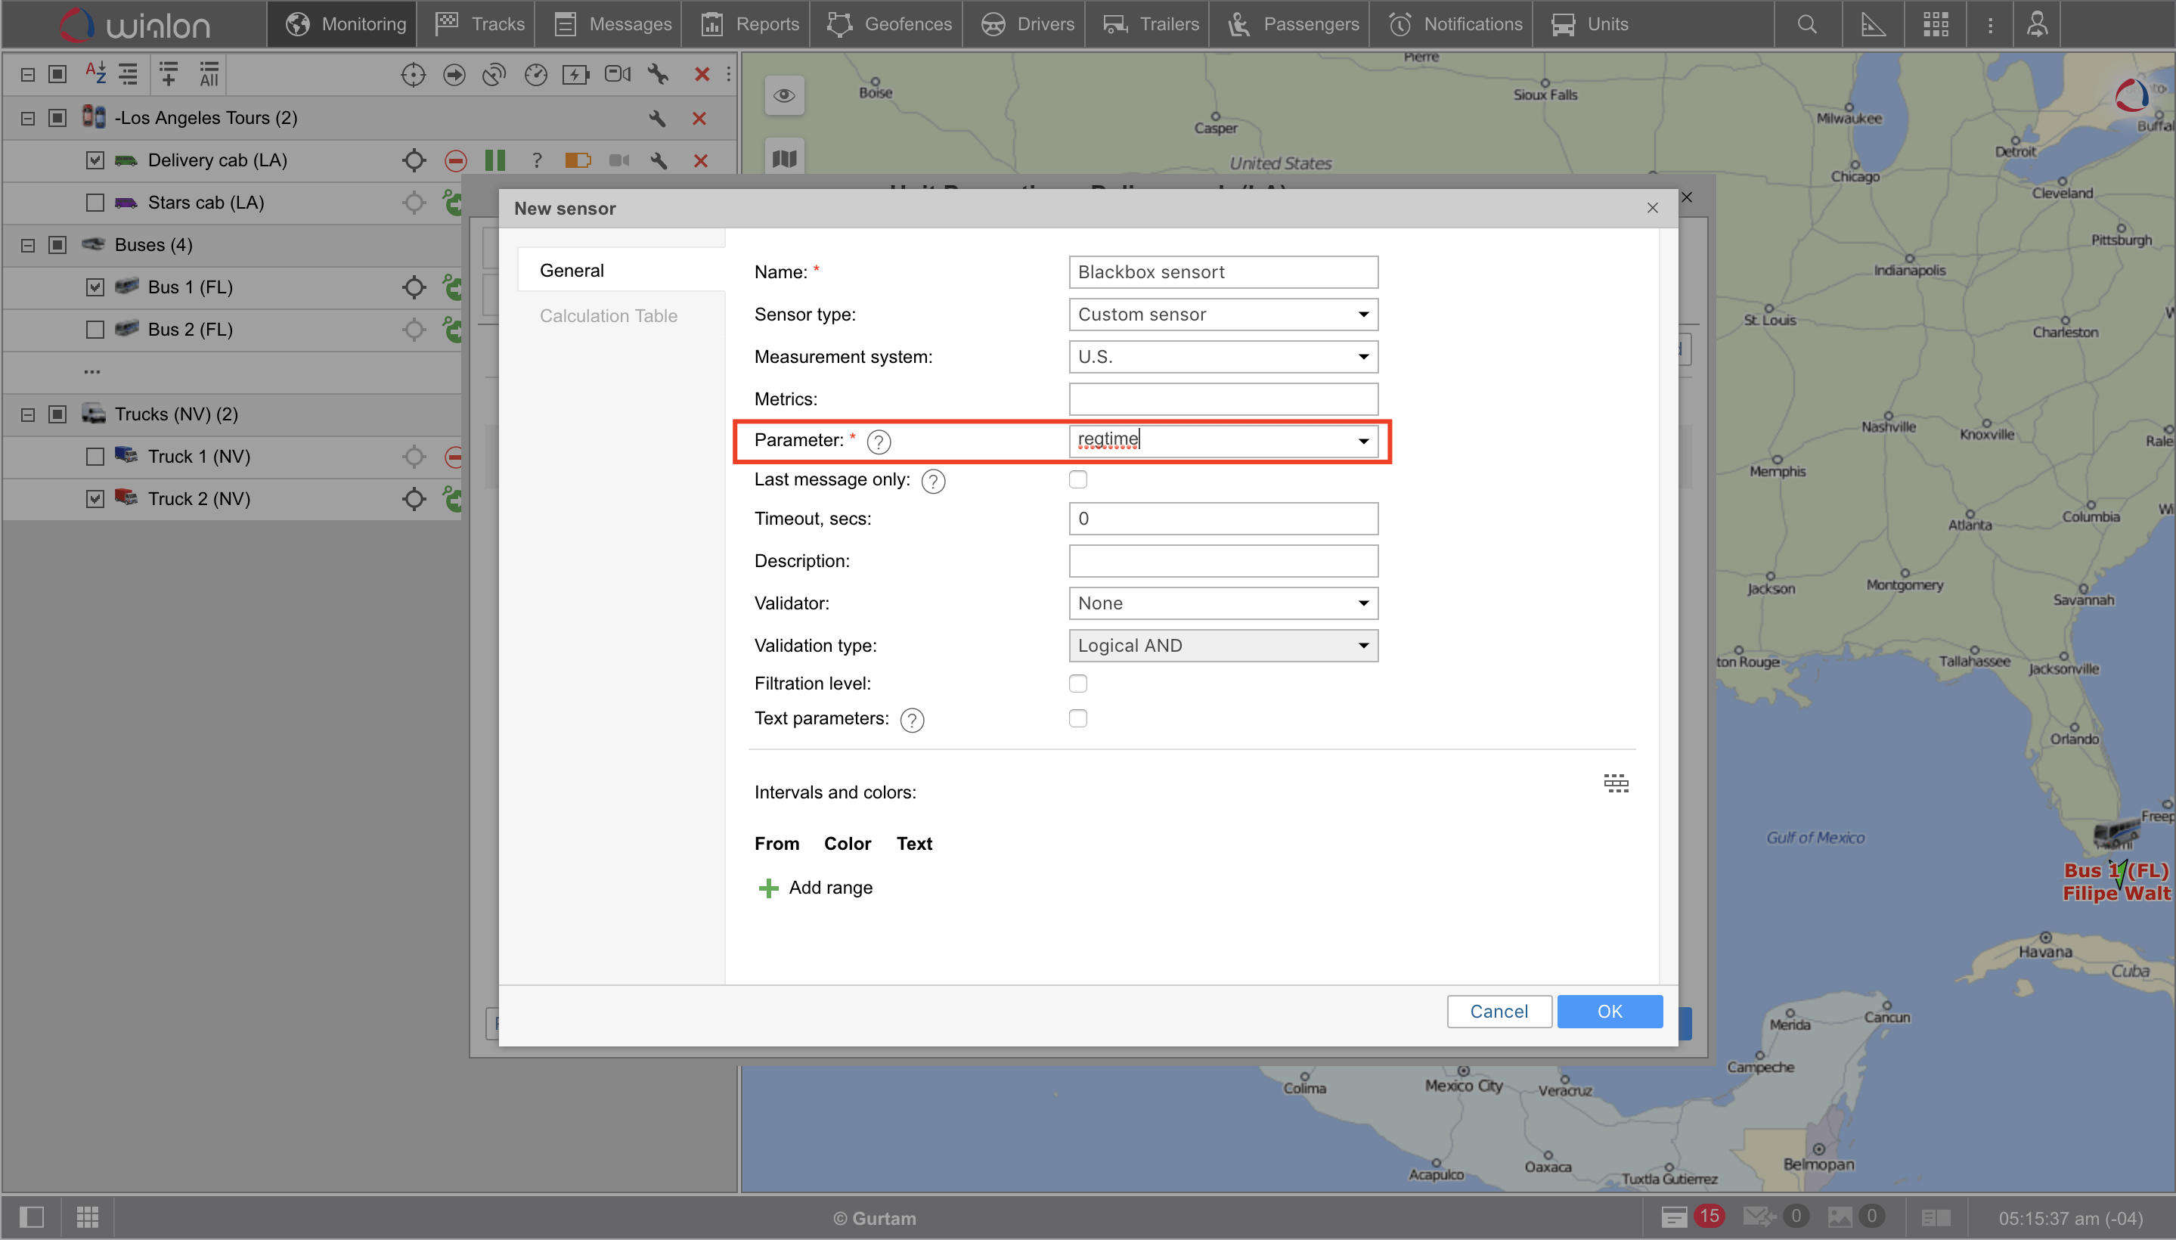The width and height of the screenshot is (2176, 1240).
Task: Expand the Validator dropdown
Action: tap(1222, 603)
